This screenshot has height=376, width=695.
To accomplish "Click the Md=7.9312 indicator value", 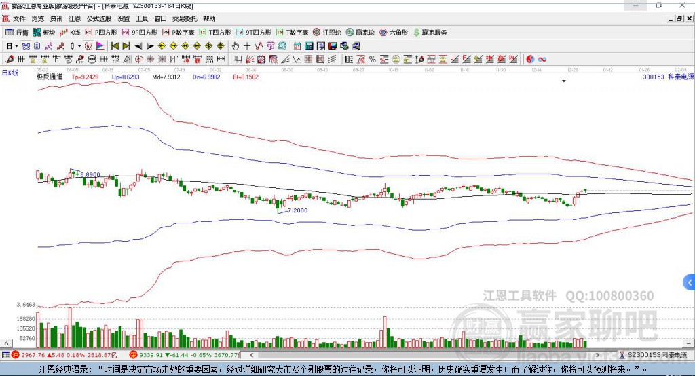I will 166,77.
